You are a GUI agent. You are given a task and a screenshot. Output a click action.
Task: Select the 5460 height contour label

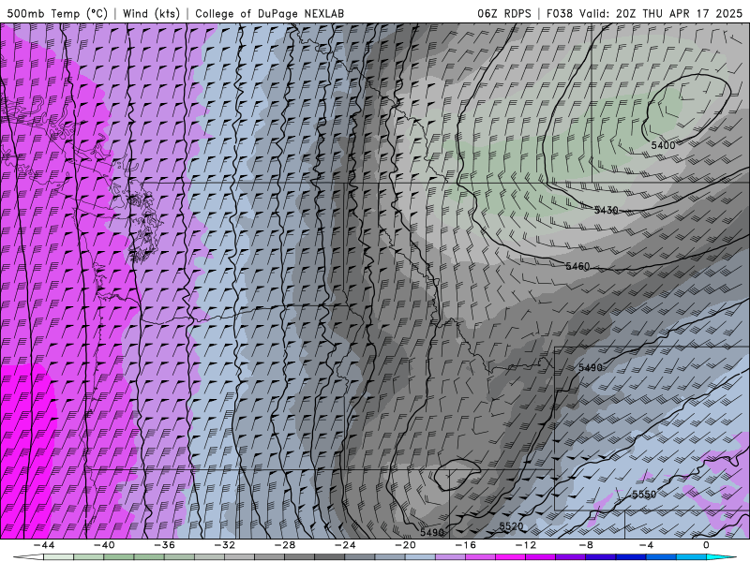coord(577,266)
